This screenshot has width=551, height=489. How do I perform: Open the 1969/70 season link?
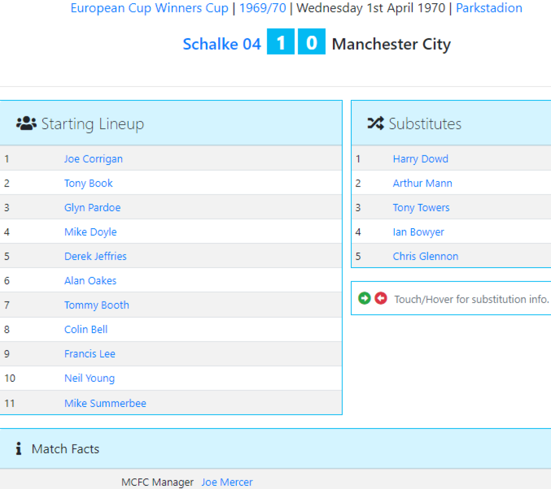click(263, 8)
